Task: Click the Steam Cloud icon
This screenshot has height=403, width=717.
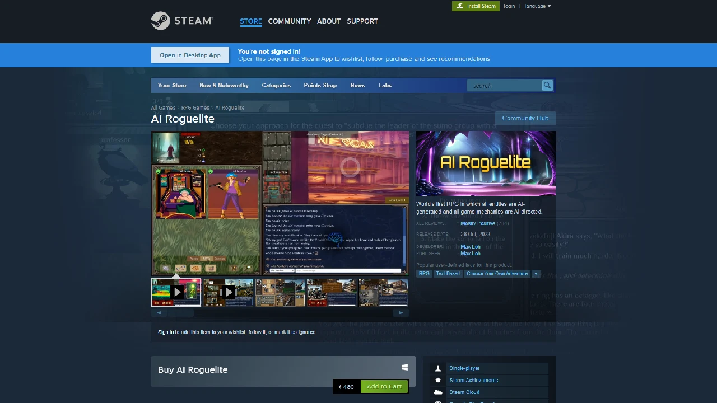Action: coord(437,392)
